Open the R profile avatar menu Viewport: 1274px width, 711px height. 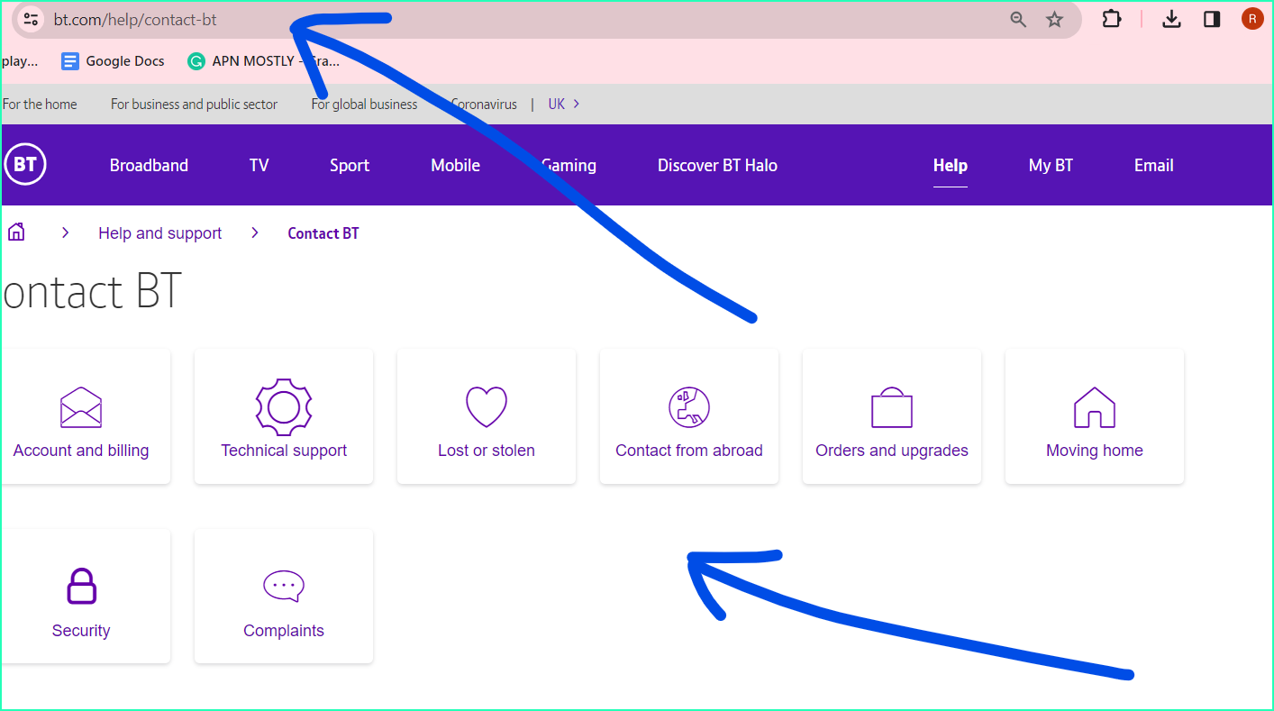click(1252, 18)
